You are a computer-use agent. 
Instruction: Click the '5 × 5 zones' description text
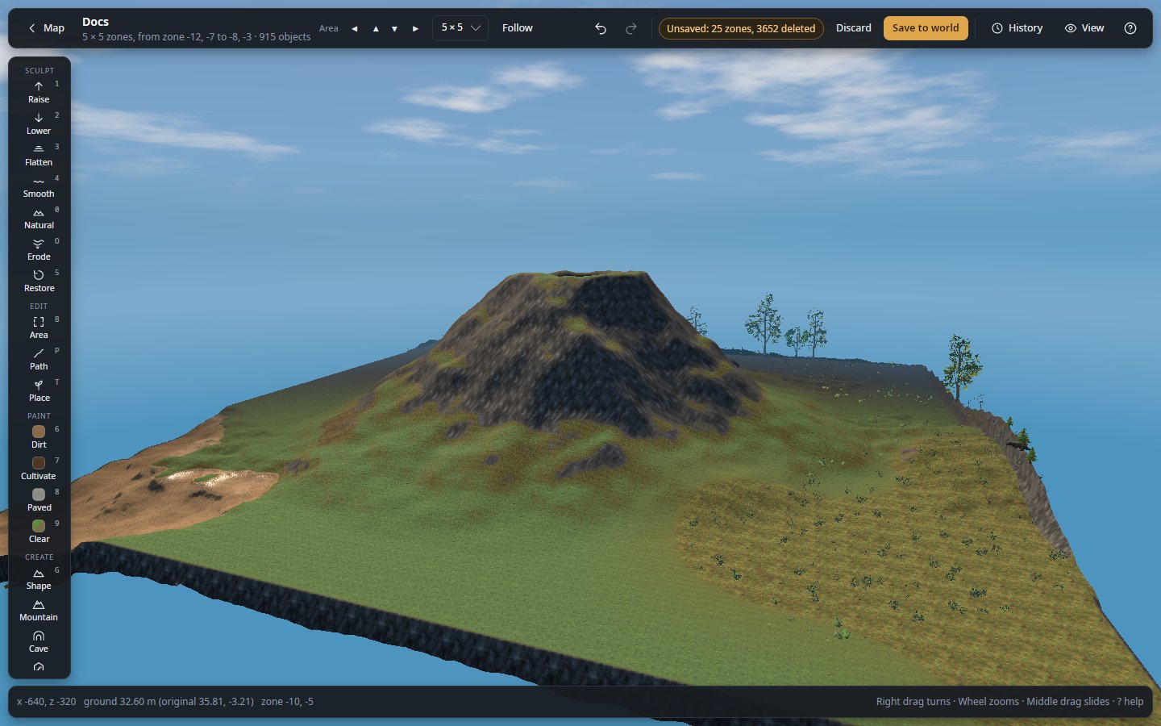pyautogui.click(x=196, y=37)
